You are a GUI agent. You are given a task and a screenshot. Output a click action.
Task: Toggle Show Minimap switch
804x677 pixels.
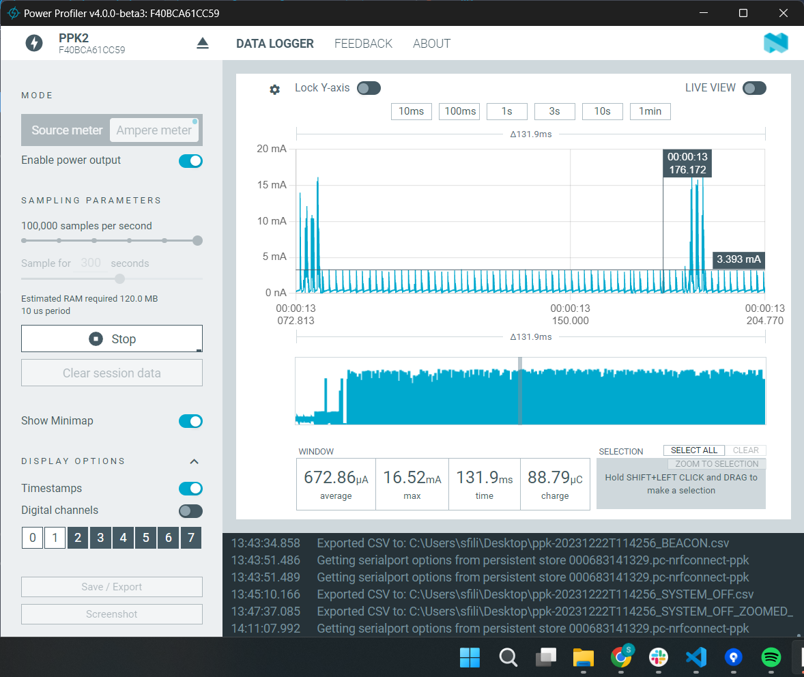[x=190, y=421]
